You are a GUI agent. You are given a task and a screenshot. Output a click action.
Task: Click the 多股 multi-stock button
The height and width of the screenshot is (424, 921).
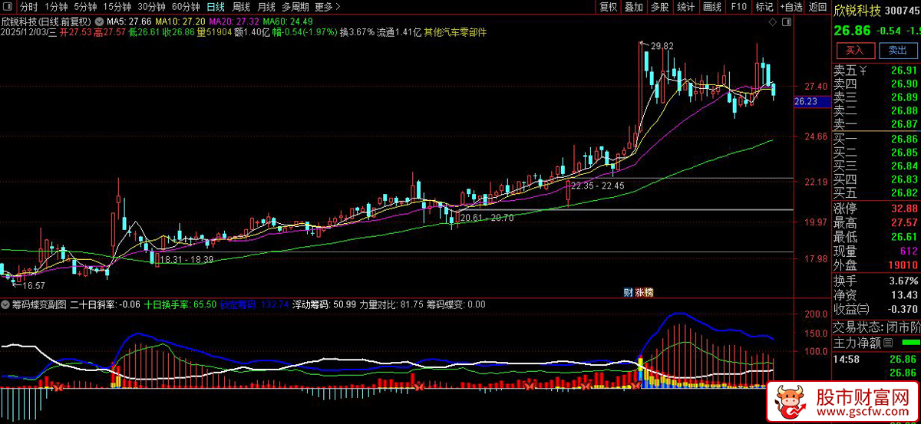coord(659,7)
